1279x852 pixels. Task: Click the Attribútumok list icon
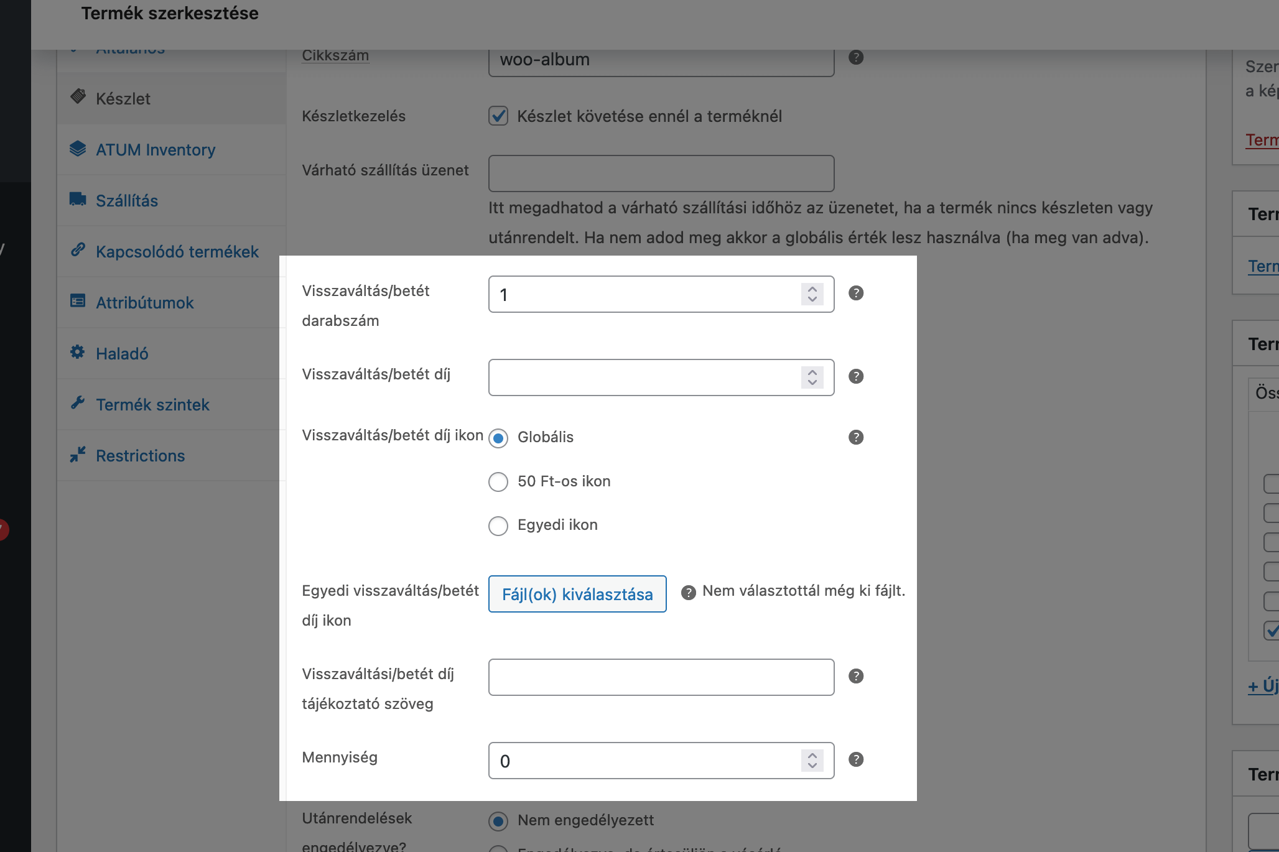click(78, 301)
